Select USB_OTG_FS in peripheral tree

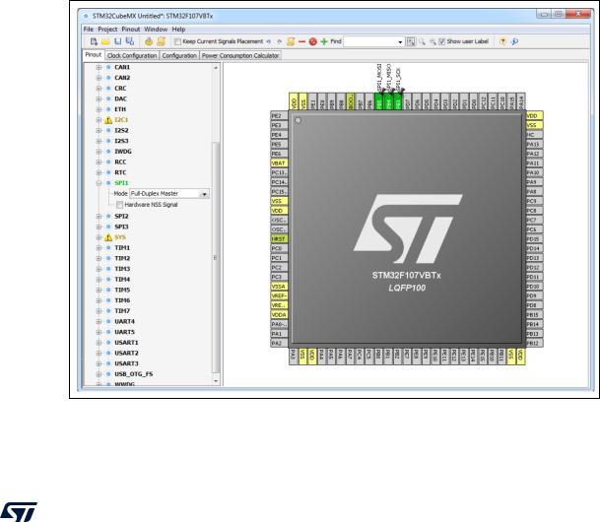[x=134, y=374]
